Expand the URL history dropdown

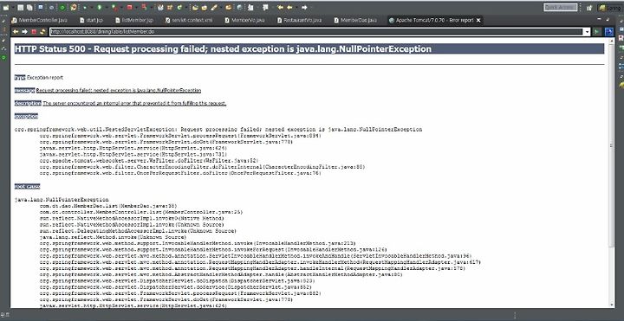pos(587,32)
